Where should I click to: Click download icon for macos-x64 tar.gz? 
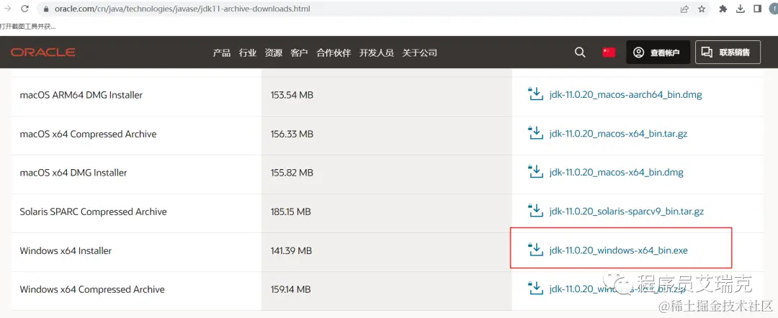tap(535, 133)
